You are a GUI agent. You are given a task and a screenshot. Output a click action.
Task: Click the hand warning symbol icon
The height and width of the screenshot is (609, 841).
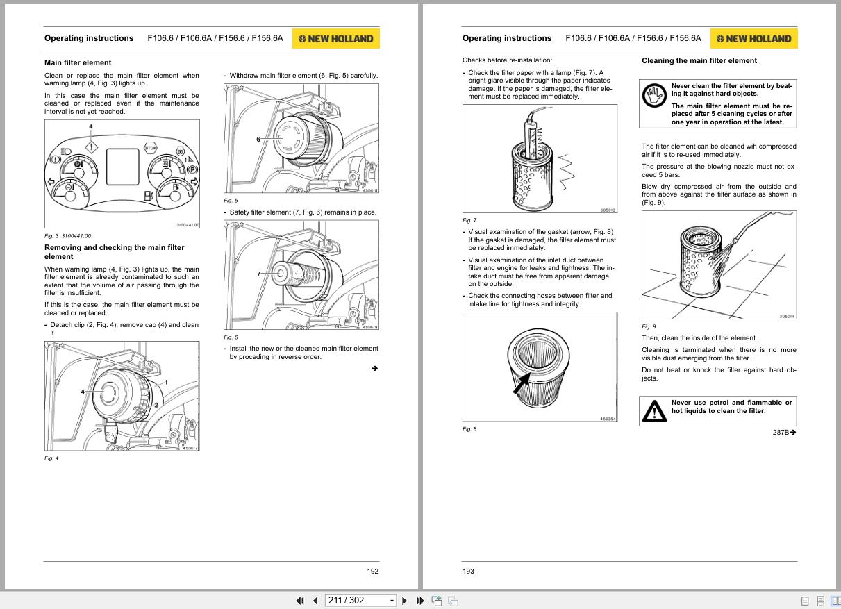point(653,95)
